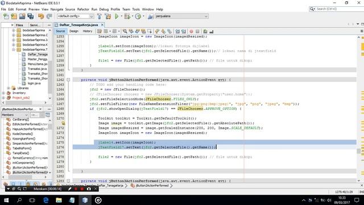364x205 pixels.
Task: Select KodeOtomatis() in the Navigator
Action: click(23, 134)
